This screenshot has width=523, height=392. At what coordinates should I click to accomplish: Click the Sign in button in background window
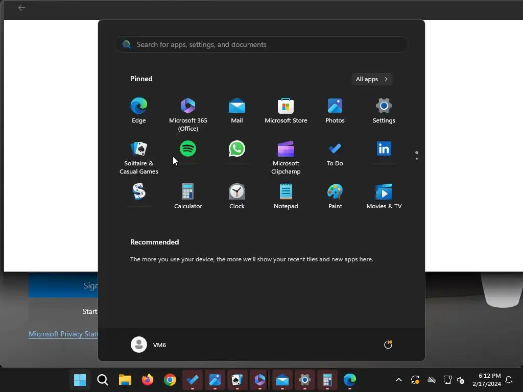[x=63, y=285]
